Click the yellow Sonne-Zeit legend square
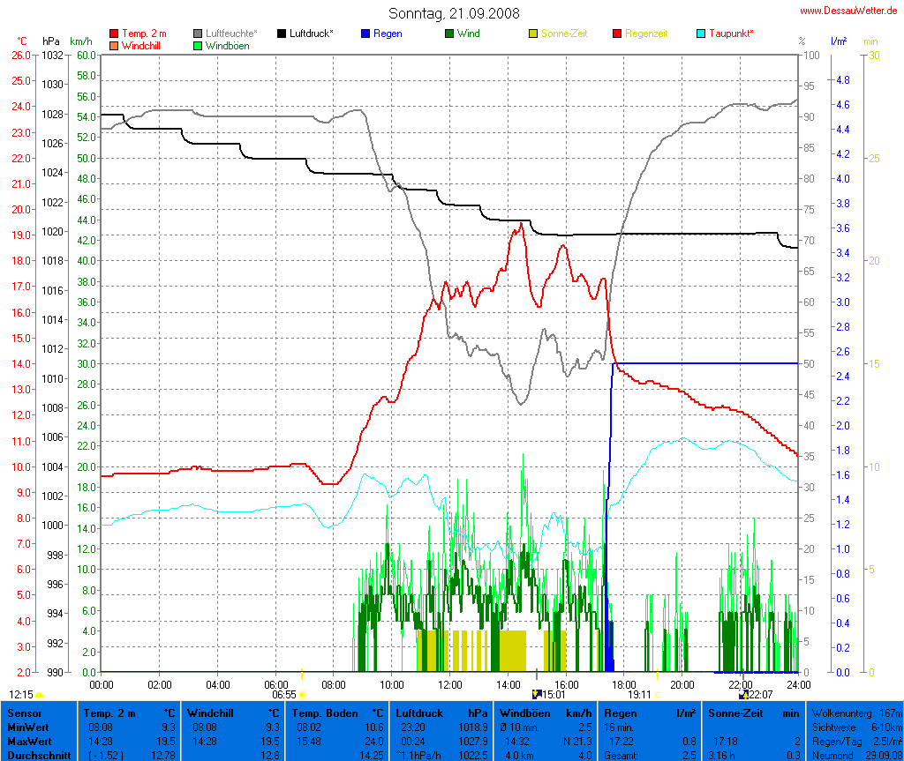The image size is (904, 761). pos(533,34)
